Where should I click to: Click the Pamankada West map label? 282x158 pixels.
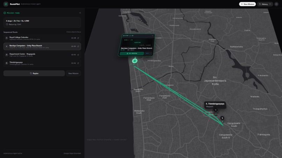pyautogui.click(x=149, y=99)
